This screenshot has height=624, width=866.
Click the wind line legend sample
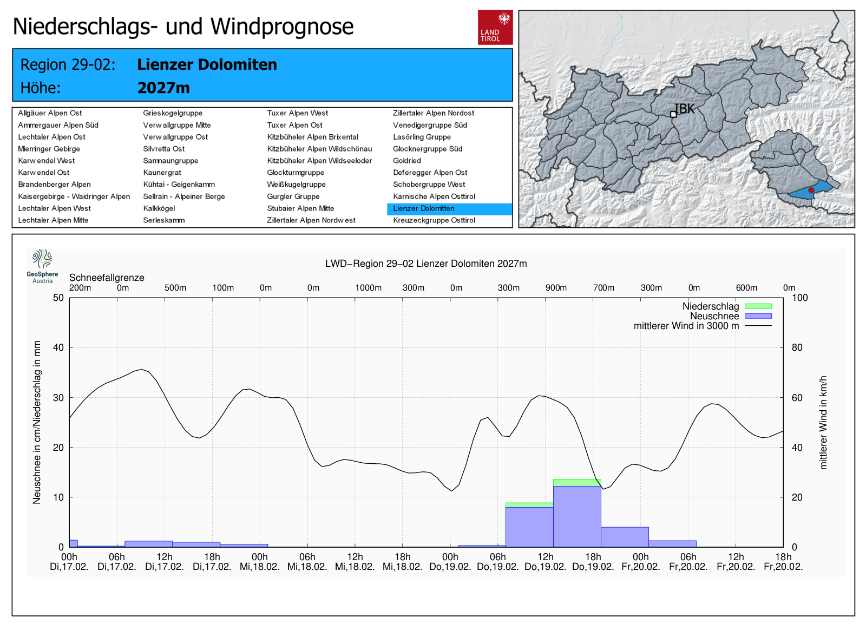click(x=758, y=326)
